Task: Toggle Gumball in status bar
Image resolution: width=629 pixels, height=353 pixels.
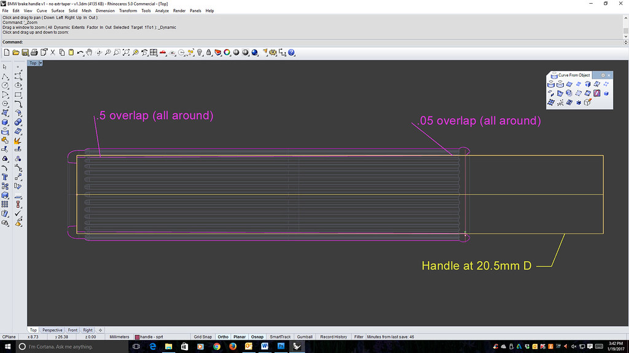Action: click(305, 337)
